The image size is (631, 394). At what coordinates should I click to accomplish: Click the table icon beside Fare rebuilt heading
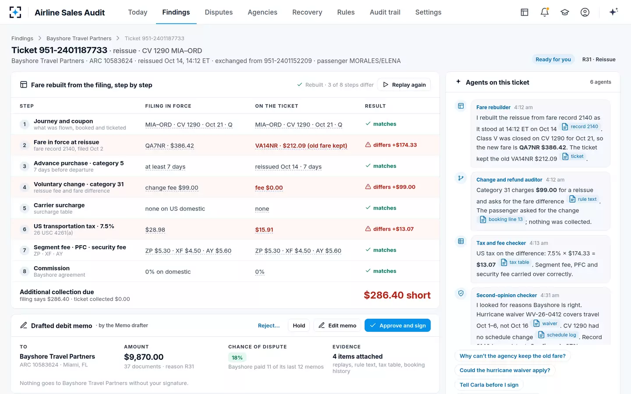(24, 85)
